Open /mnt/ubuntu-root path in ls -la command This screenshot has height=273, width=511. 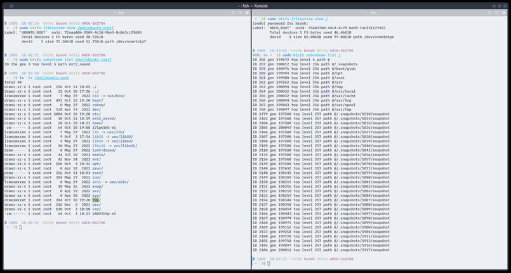51,78
